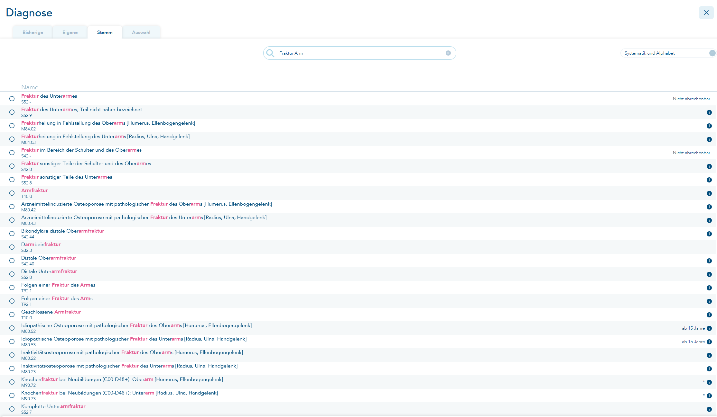Click the Name column header
The image size is (717, 417).
point(30,87)
